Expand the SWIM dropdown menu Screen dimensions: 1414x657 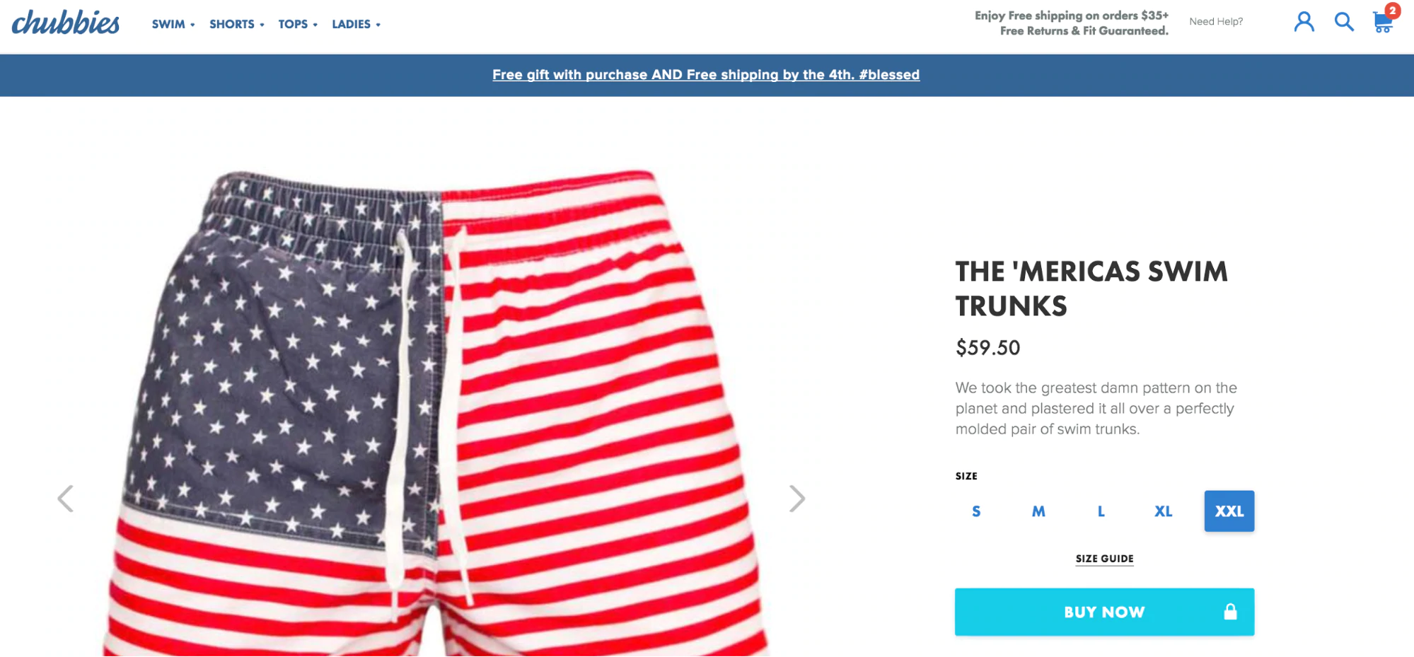(x=173, y=24)
